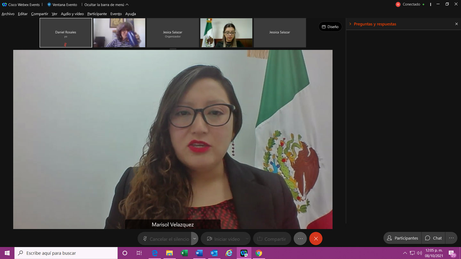461x259 pixels.
Task: Open the Compartir menu
Action: pos(39,14)
